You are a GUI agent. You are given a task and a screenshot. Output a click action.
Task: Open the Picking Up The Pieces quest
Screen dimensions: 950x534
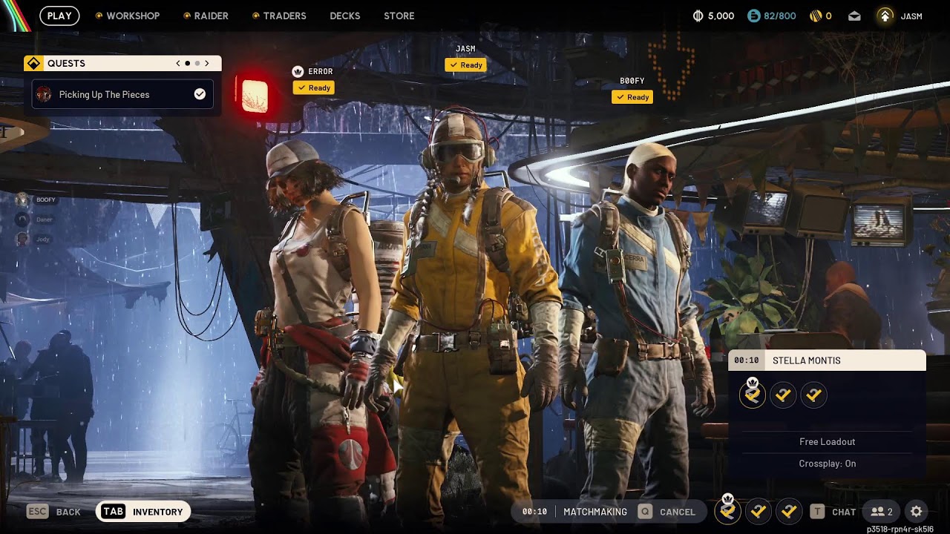(x=122, y=94)
